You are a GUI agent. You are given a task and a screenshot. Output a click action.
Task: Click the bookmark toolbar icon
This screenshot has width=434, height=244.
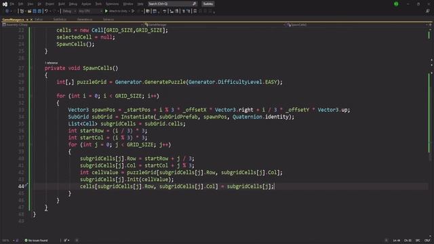tap(195, 11)
